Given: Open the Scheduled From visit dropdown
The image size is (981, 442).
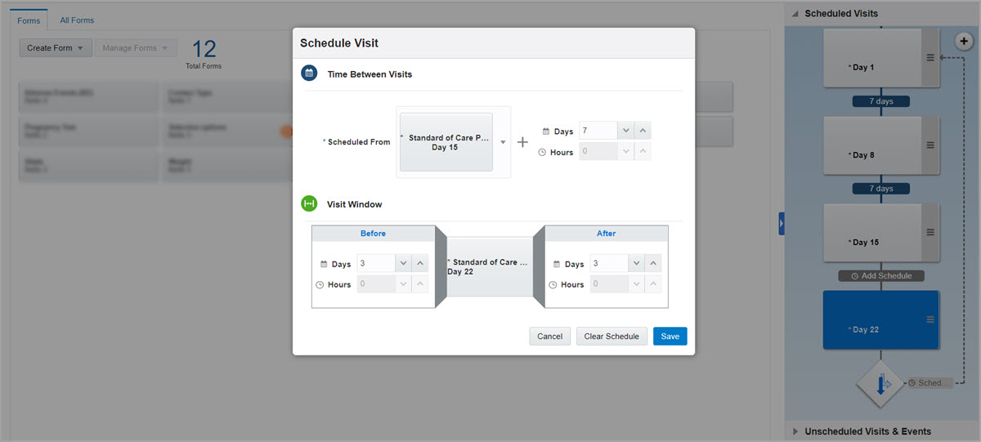Looking at the screenshot, I should pyautogui.click(x=504, y=142).
